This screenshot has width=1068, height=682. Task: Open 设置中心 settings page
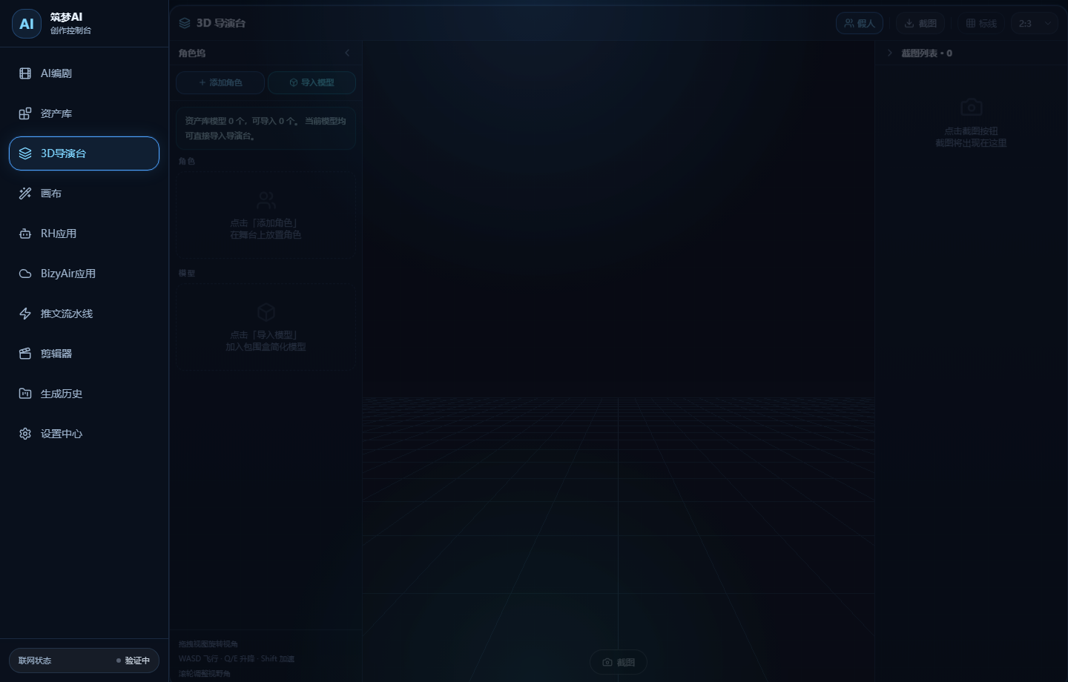[84, 434]
